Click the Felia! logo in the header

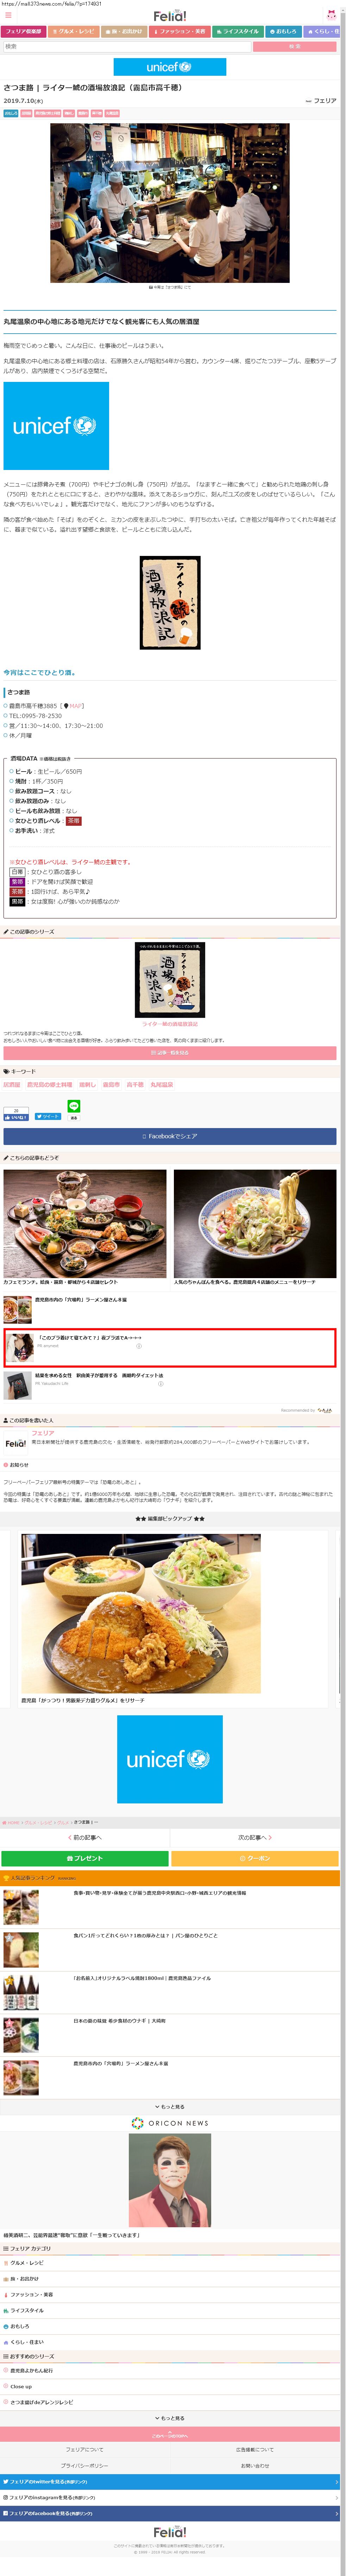[x=170, y=16]
